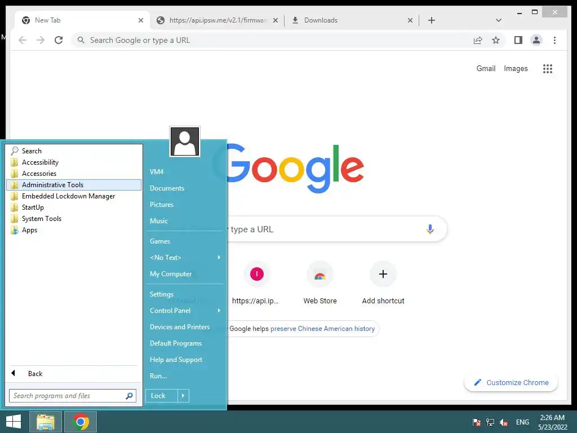Screen dimensions: 577x433
Task: Open Chrome side panel icon
Action: 518,40
